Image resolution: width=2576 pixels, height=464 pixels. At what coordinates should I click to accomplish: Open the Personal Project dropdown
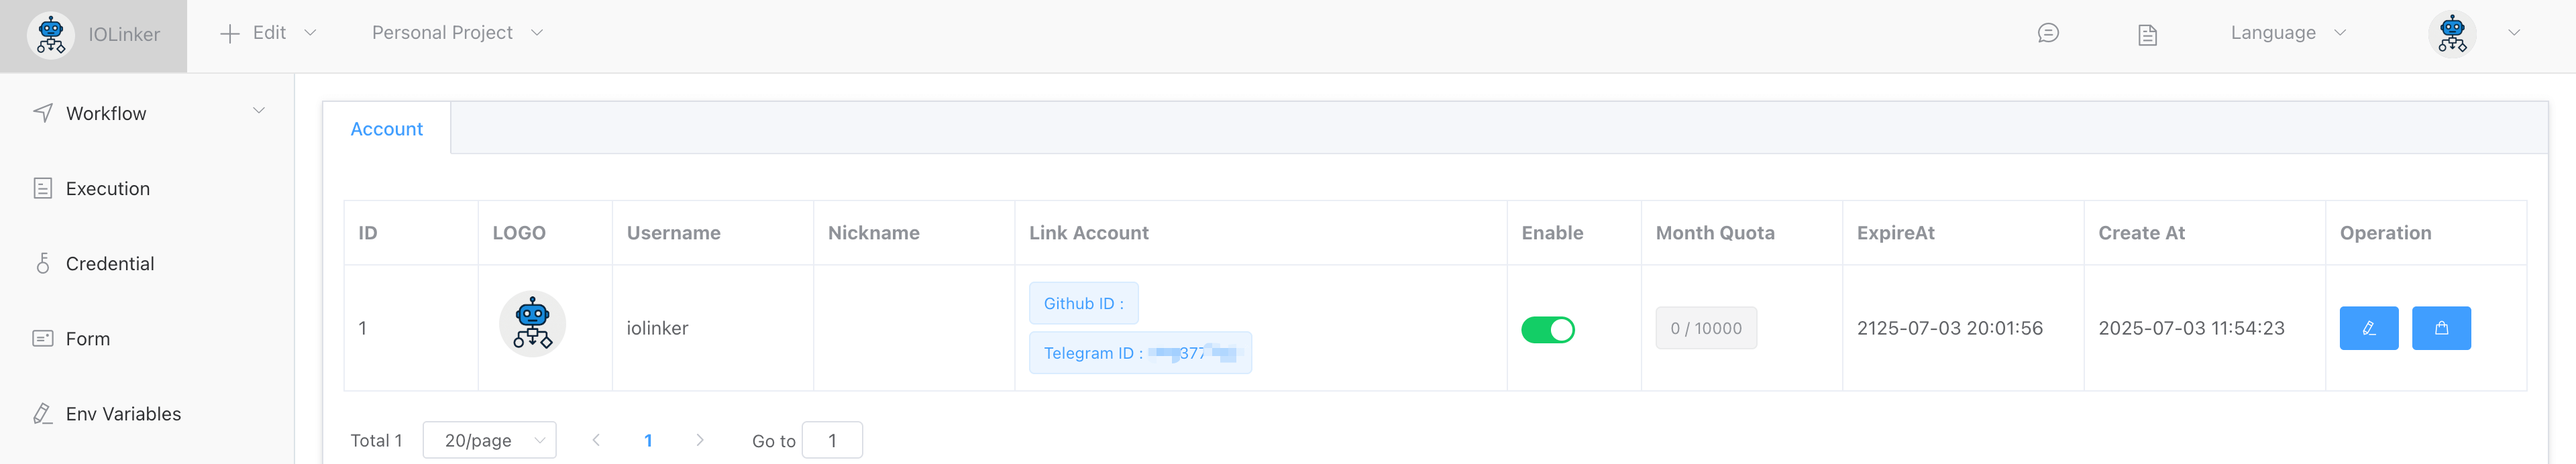point(457,33)
